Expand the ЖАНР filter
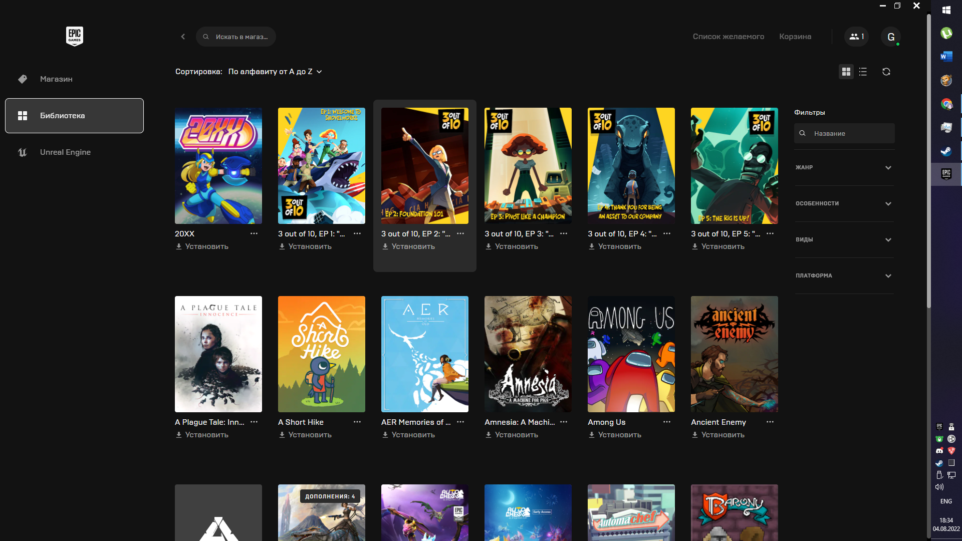Screen dimensions: 962x541 click(x=844, y=167)
